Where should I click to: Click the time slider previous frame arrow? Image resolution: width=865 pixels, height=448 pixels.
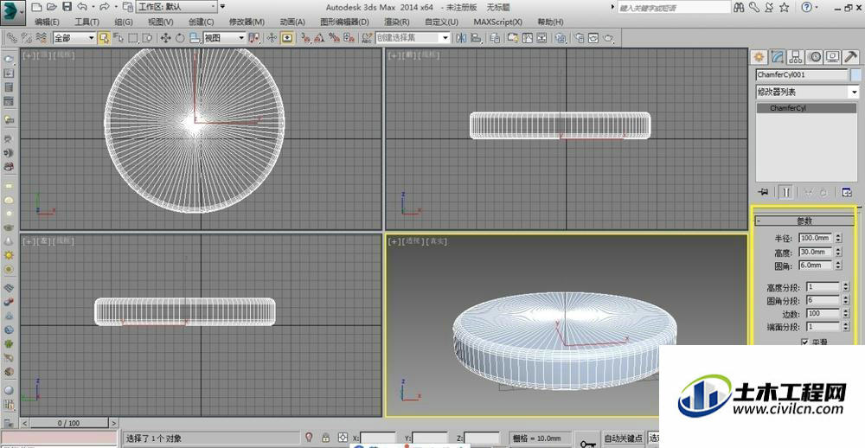(24, 423)
